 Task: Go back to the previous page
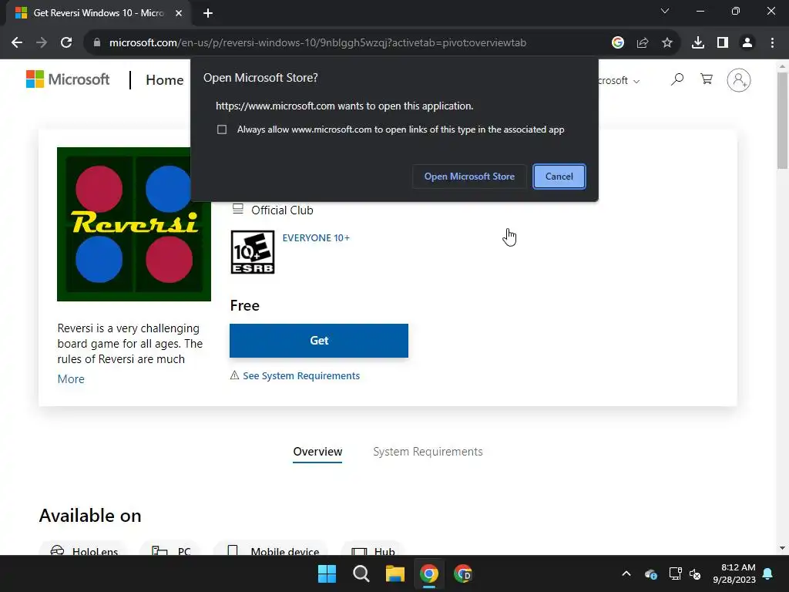pos(17,43)
